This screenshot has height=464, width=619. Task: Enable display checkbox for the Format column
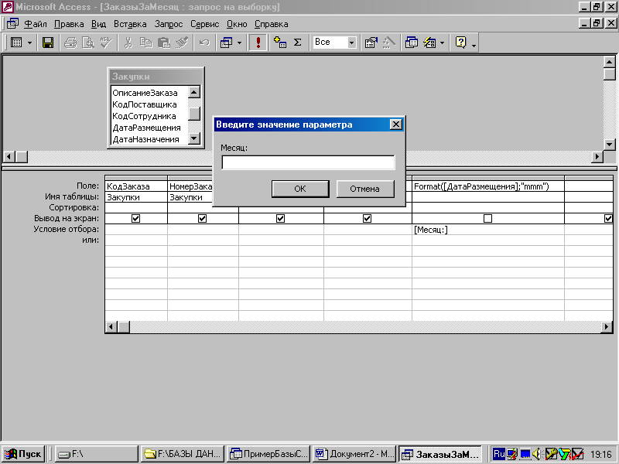(487, 219)
